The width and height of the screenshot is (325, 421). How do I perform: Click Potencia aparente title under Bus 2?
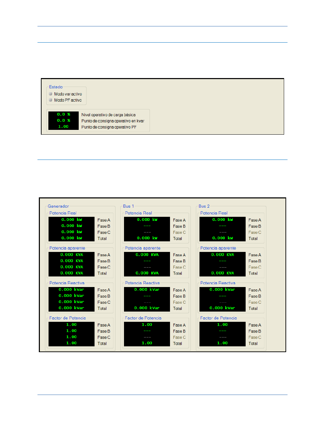(218, 248)
